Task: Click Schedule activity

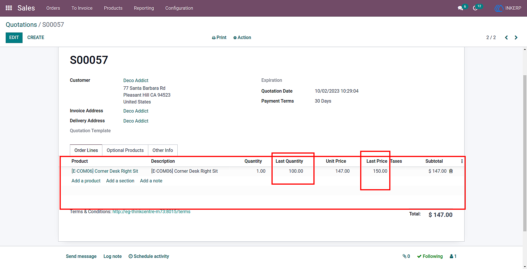Action: pyautogui.click(x=149, y=256)
